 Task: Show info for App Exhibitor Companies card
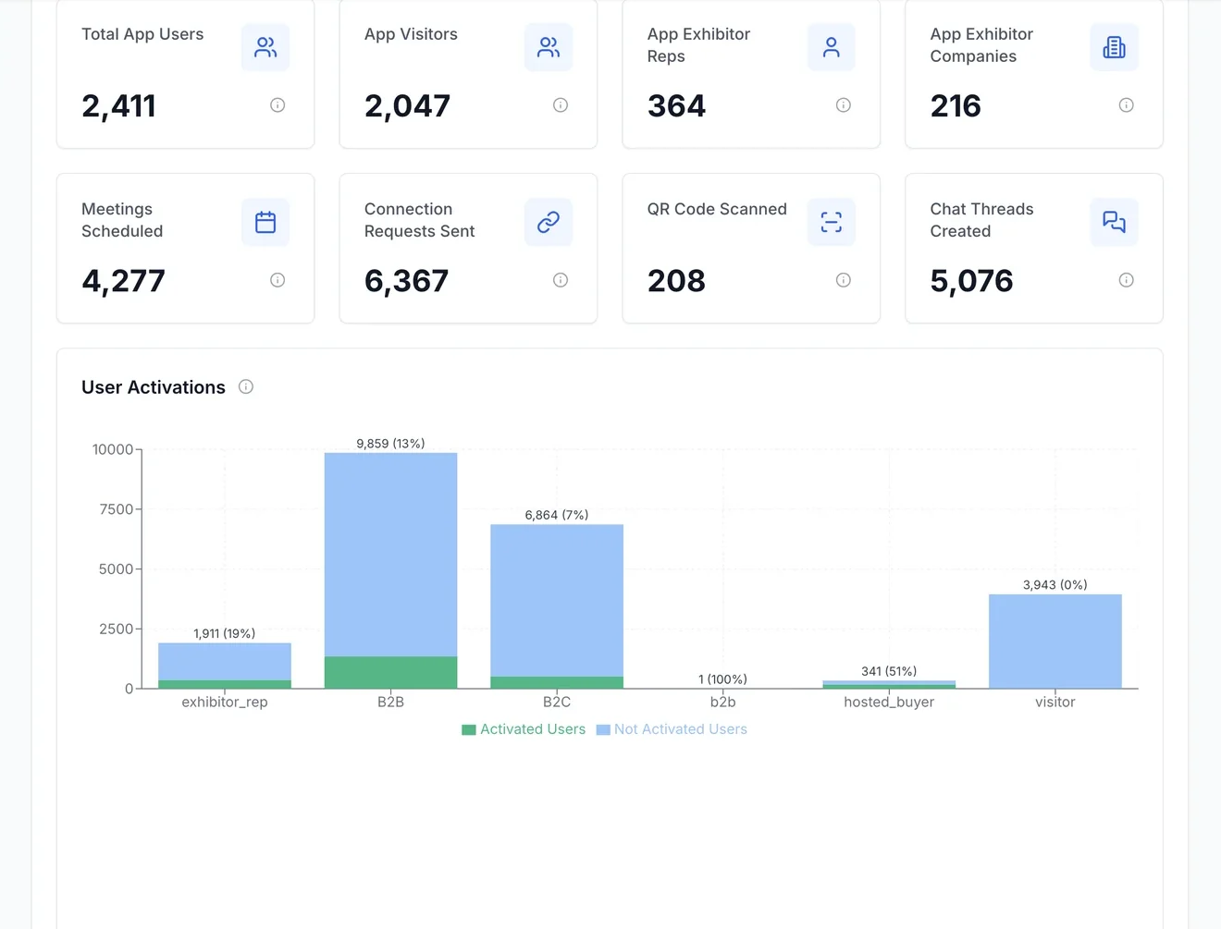(1127, 105)
